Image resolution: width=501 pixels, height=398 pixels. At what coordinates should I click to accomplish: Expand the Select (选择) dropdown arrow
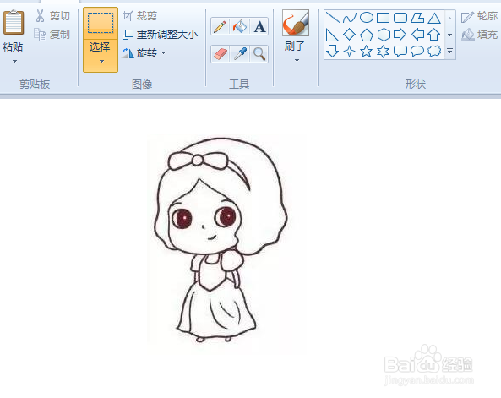(x=101, y=61)
